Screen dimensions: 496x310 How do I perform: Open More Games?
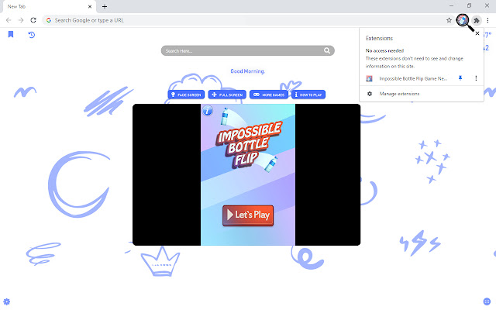269,95
